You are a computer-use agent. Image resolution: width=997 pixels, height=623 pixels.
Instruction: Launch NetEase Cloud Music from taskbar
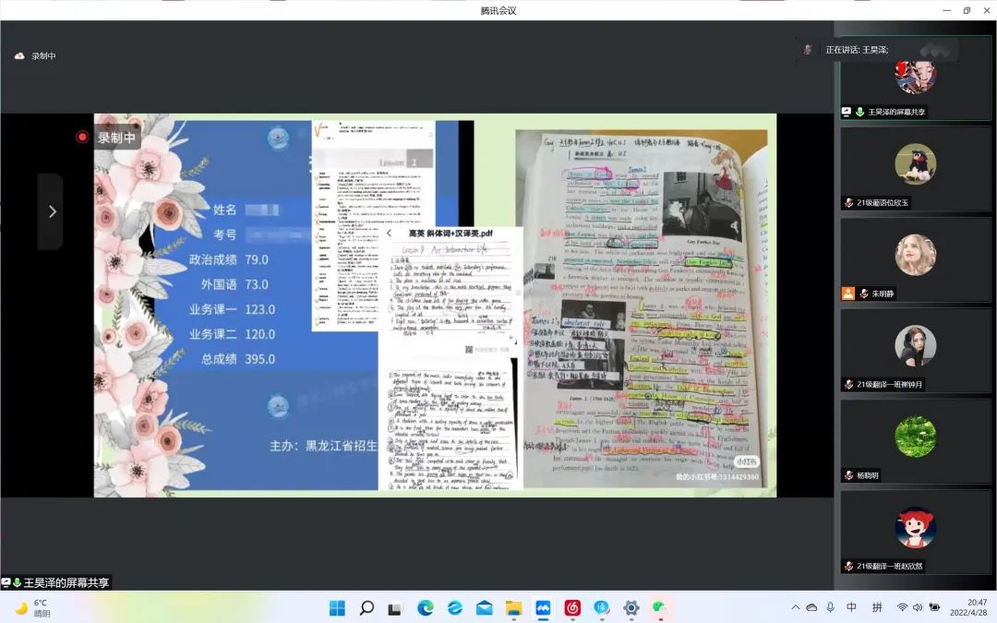pyautogui.click(x=572, y=608)
